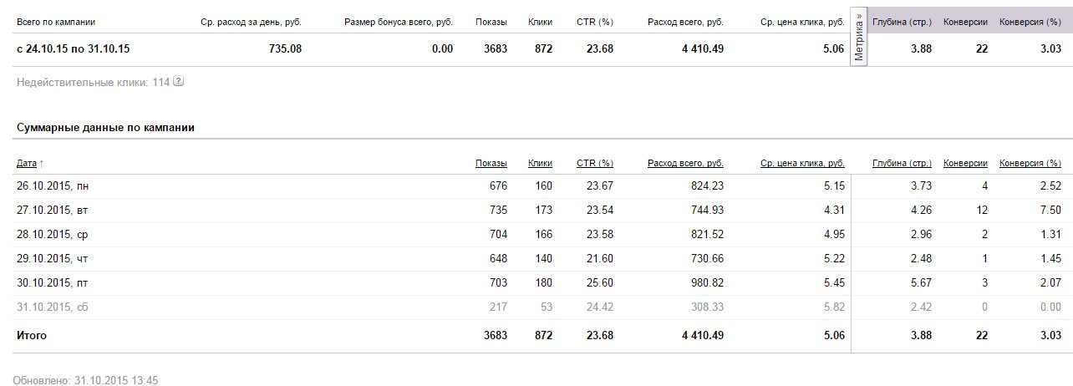Sort table by CTR (%) column header

coord(594,163)
